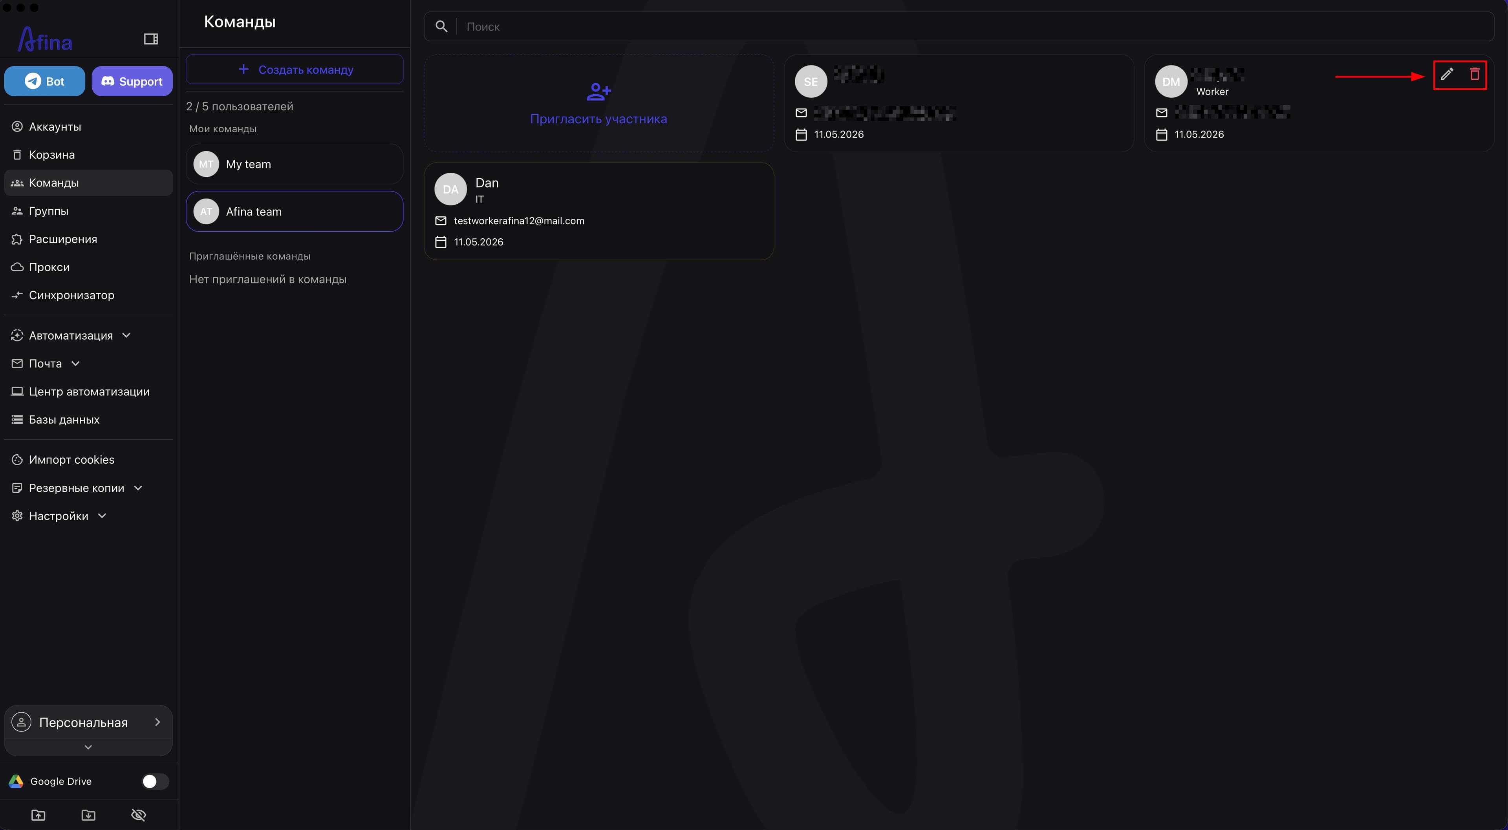Open Синхронизатор section
Image resolution: width=1508 pixels, height=830 pixels.
click(88, 295)
